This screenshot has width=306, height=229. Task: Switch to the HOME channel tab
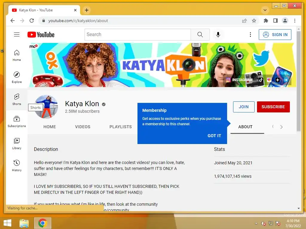pyautogui.click(x=50, y=127)
